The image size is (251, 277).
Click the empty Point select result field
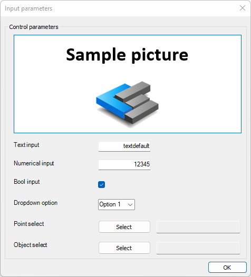point(198,227)
